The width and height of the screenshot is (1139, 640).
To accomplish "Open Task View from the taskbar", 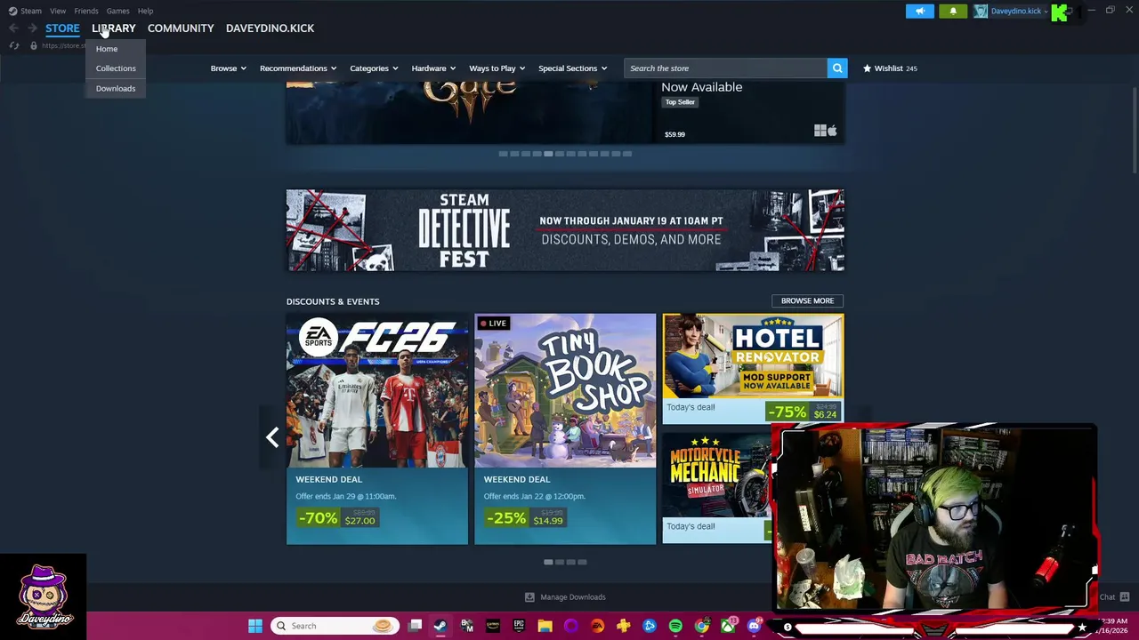I will tap(415, 626).
